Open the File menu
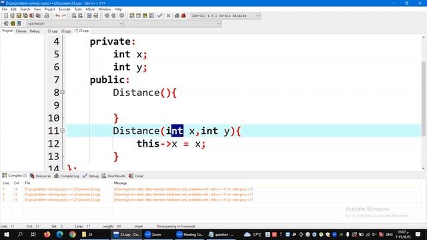 tap(5, 9)
